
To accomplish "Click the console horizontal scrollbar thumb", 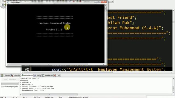I will pyautogui.click(x=48, y=64).
